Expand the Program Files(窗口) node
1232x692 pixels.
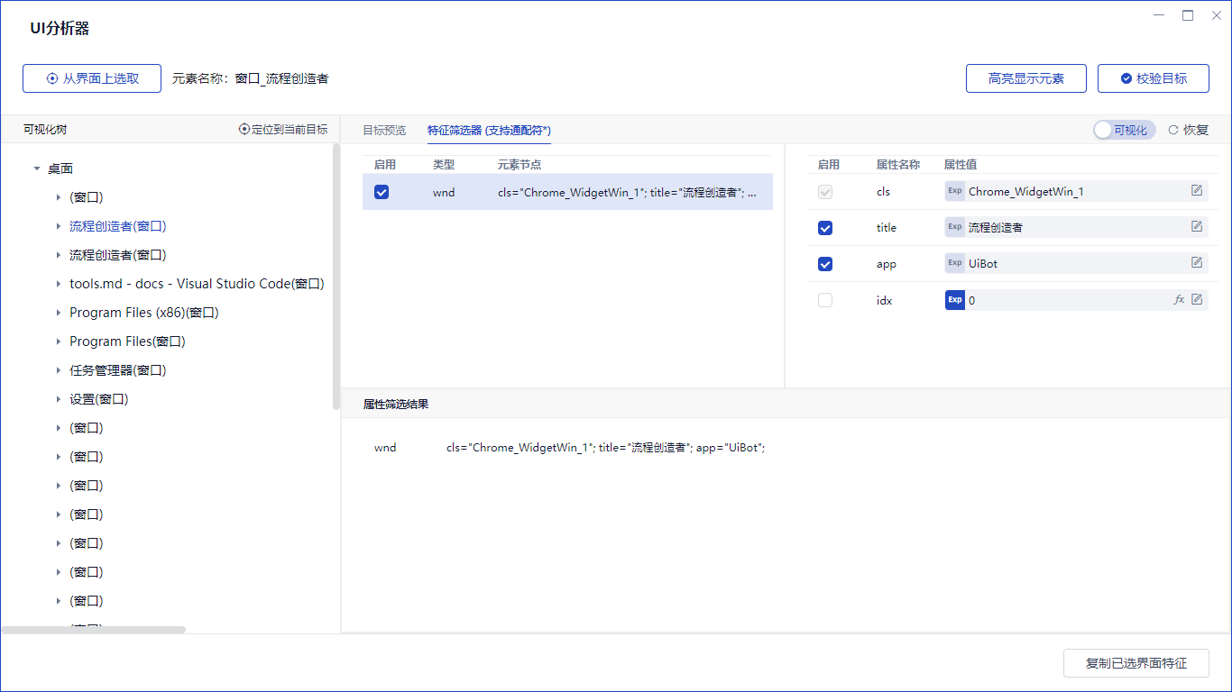click(59, 341)
